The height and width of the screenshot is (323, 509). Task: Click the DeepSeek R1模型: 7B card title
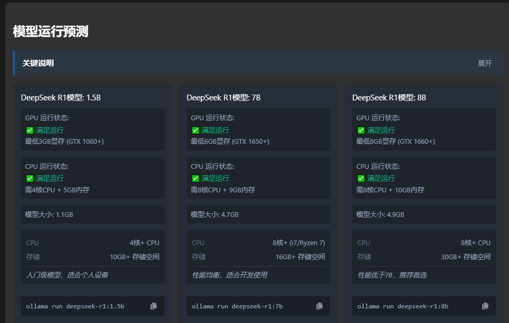[x=224, y=98]
